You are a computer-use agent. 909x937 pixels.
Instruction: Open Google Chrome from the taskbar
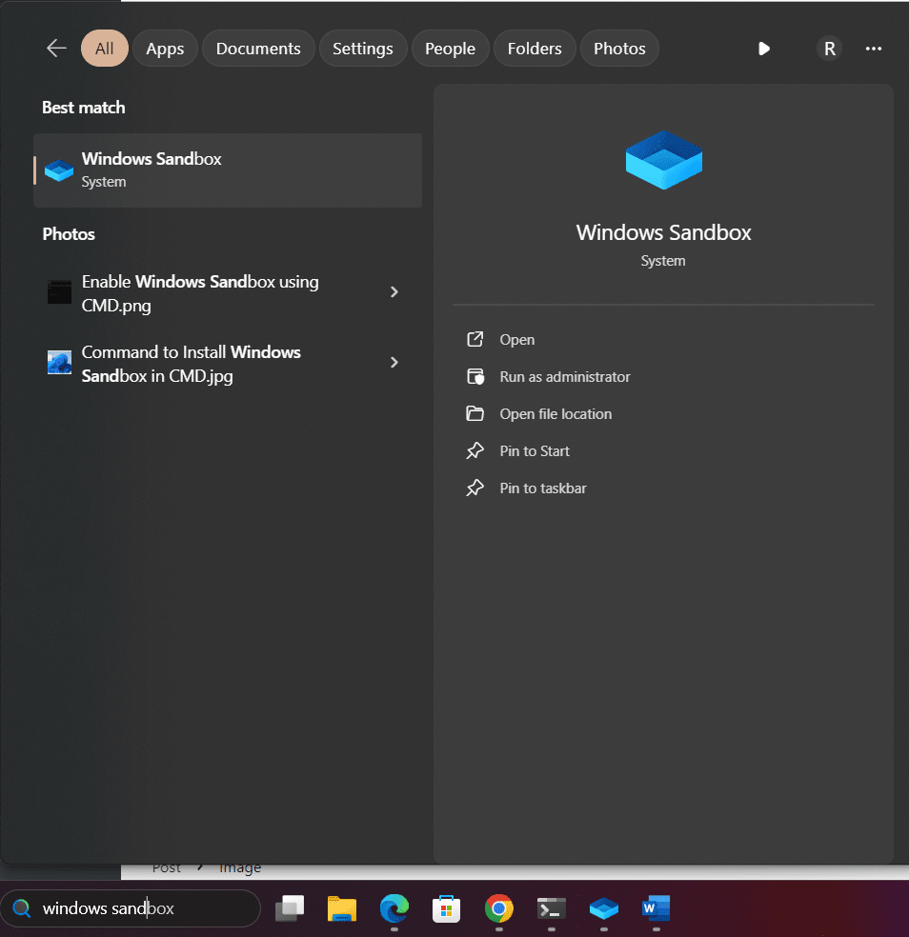pos(498,909)
